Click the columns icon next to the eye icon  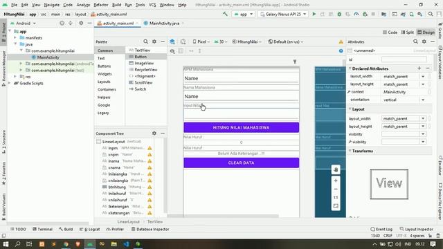[181, 51]
